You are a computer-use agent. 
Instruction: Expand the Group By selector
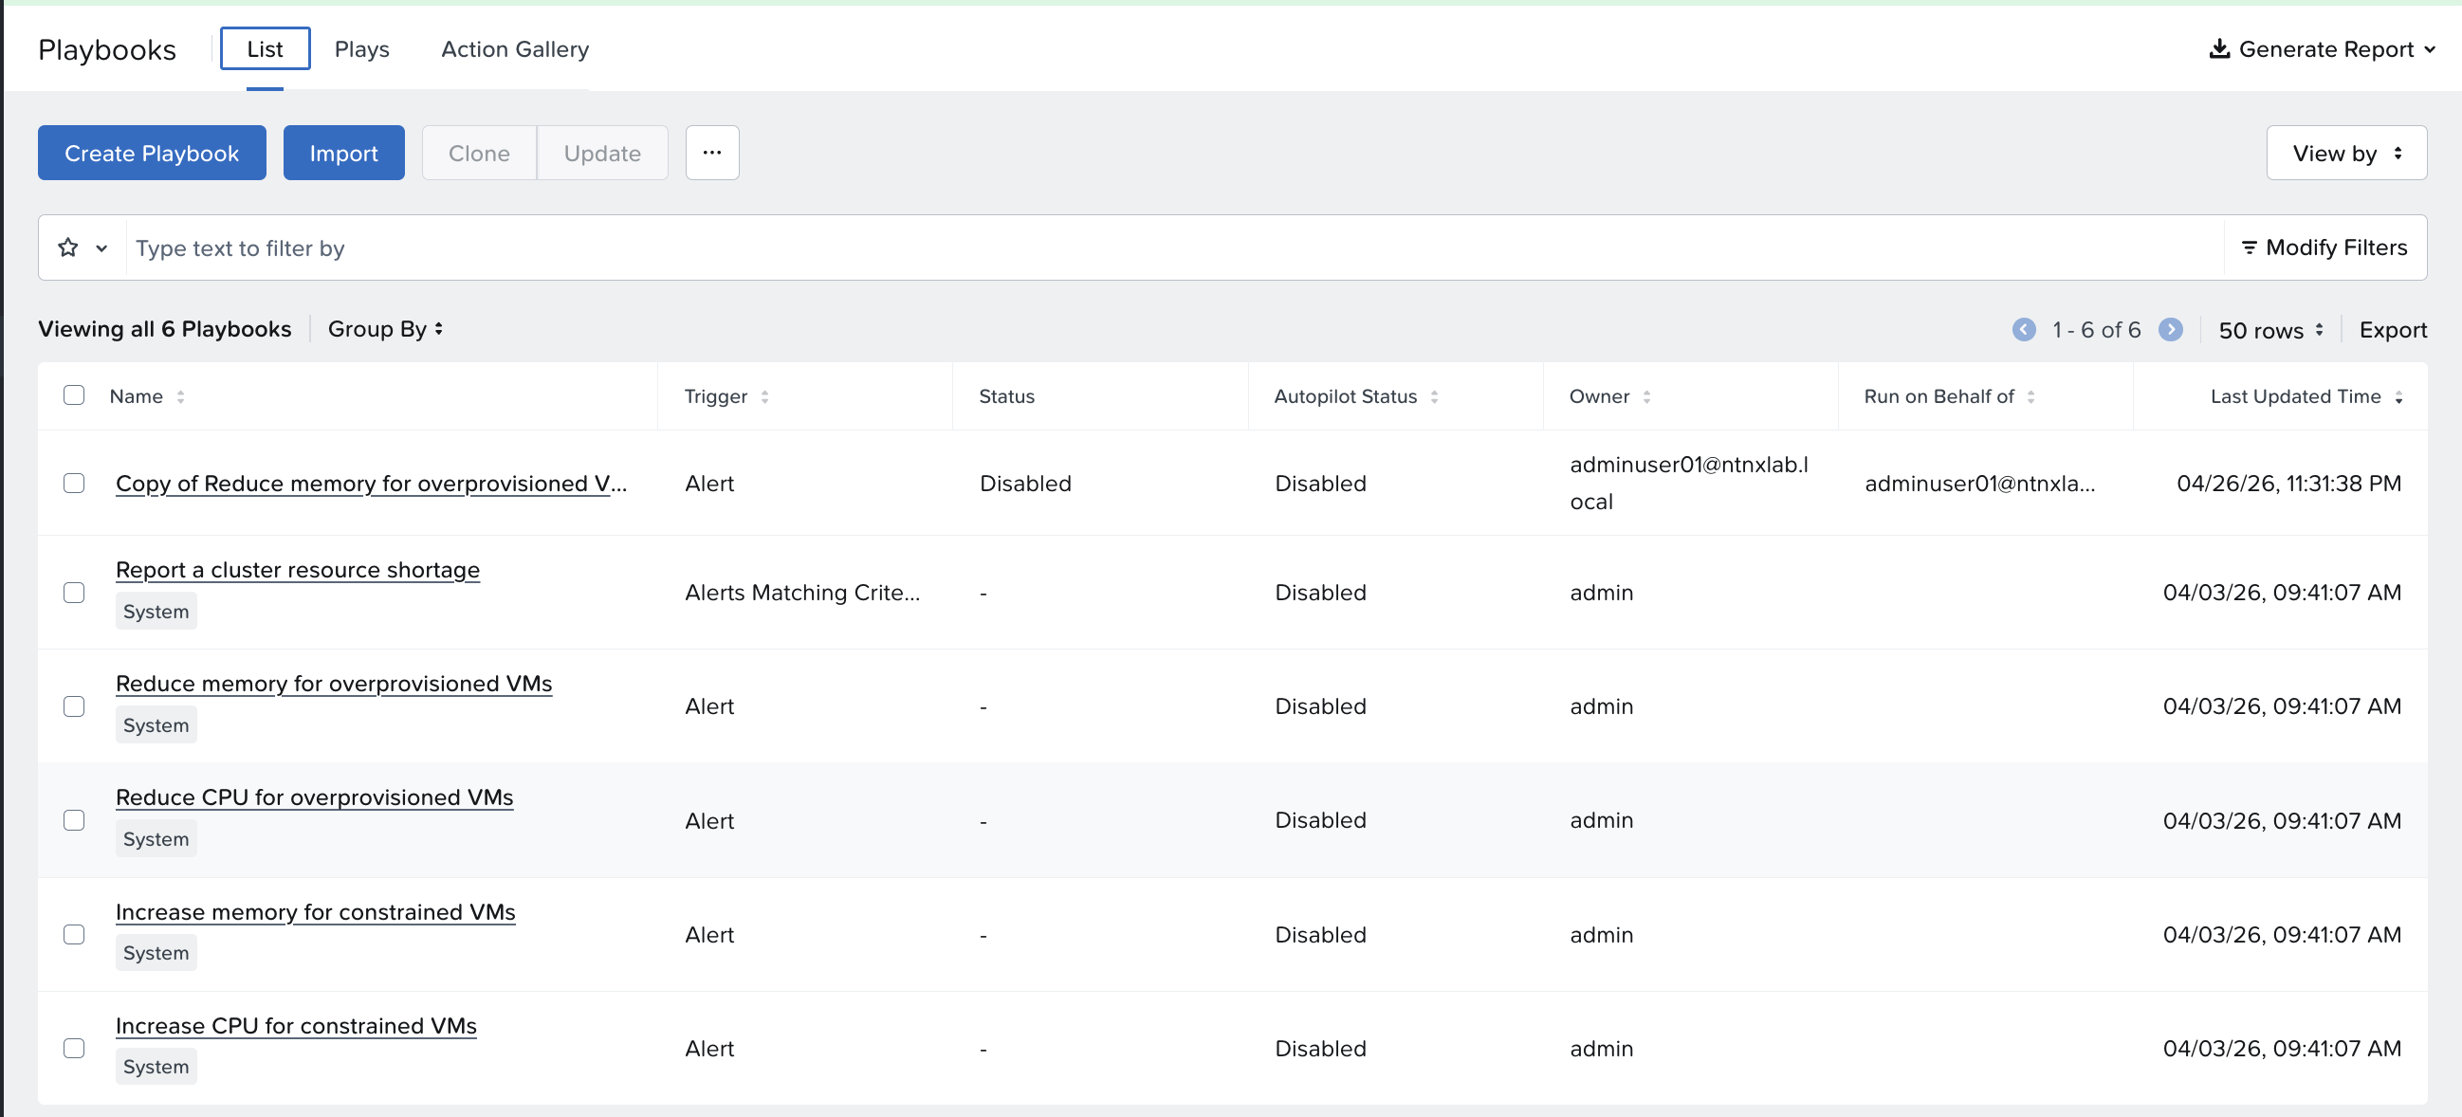(385, 329)
